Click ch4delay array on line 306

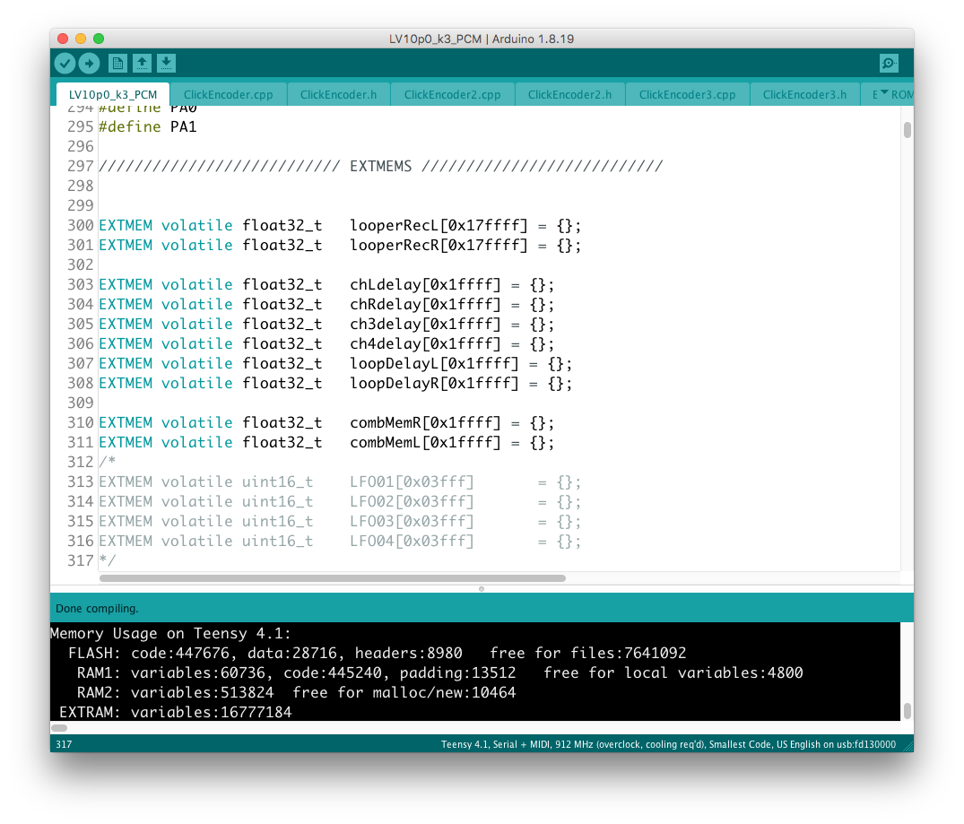click(x=425, y=343)
